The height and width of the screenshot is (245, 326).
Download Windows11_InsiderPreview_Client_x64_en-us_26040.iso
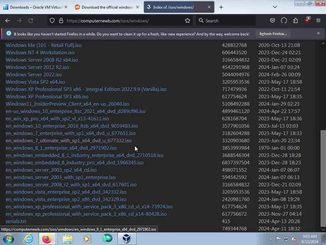pyautogui.click(x=67, y=104)
